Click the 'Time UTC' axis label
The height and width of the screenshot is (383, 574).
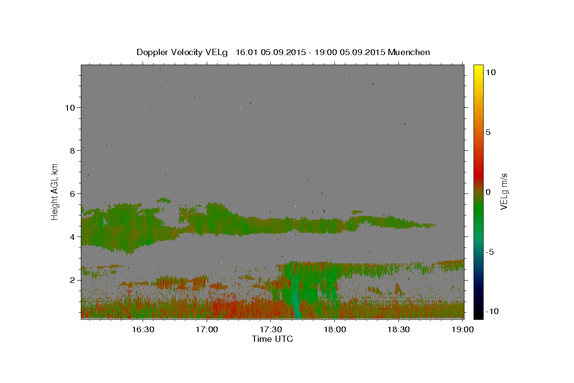[x=272, y=339]
